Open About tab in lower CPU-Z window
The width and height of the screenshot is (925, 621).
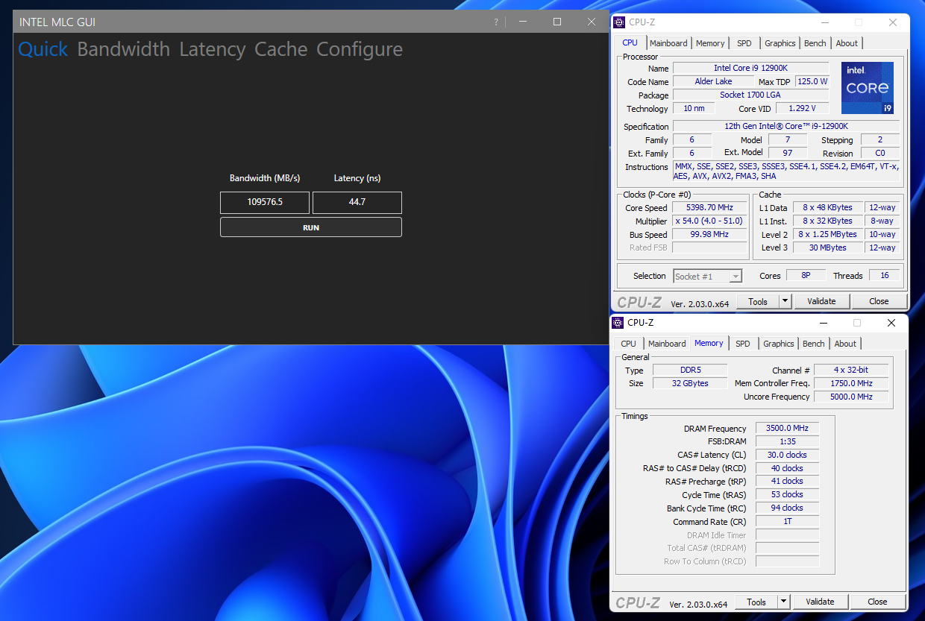pyautogui.click(x=845, y=344)
